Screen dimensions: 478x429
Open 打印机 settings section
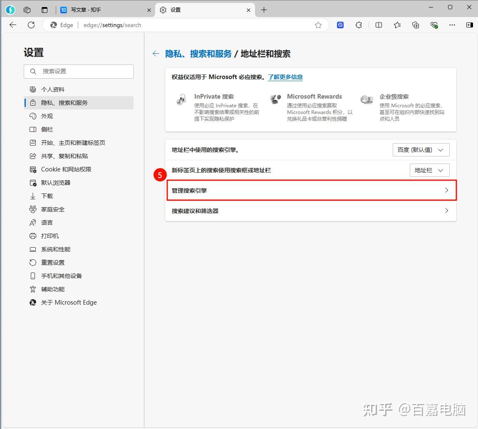(79, 236)
